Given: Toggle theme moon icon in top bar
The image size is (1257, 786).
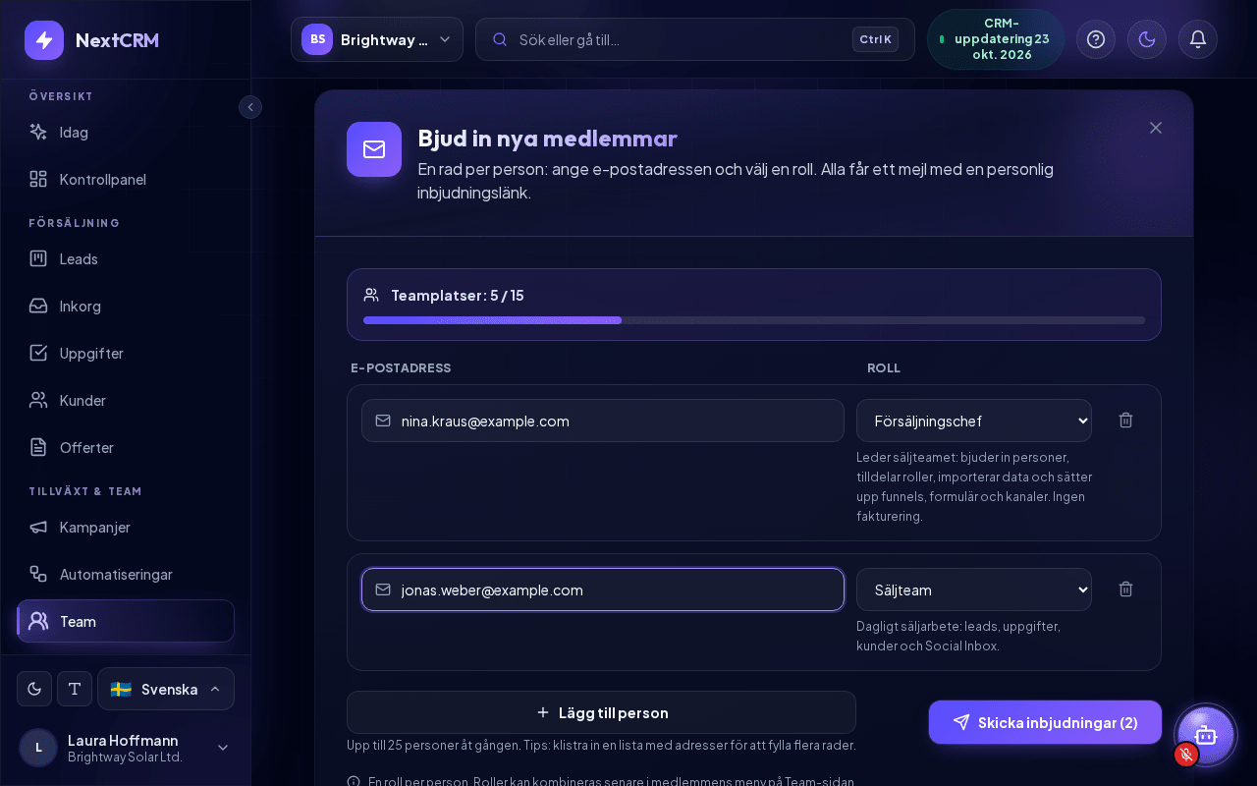Looking at the screenshot, I should pyautogui.click(x=1147, y=39).
